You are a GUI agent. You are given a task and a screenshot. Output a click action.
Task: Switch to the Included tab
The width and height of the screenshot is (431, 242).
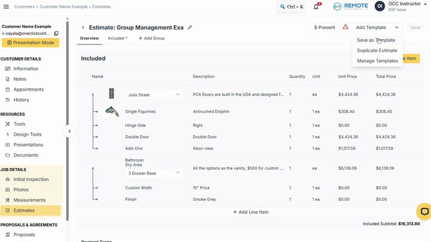pos(117,38)
